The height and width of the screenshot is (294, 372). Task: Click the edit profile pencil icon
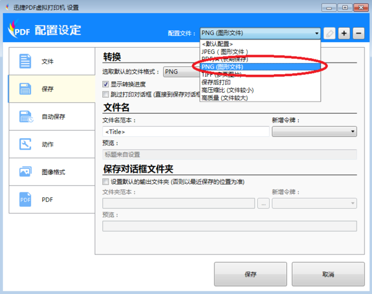click(x=330, y=33)
